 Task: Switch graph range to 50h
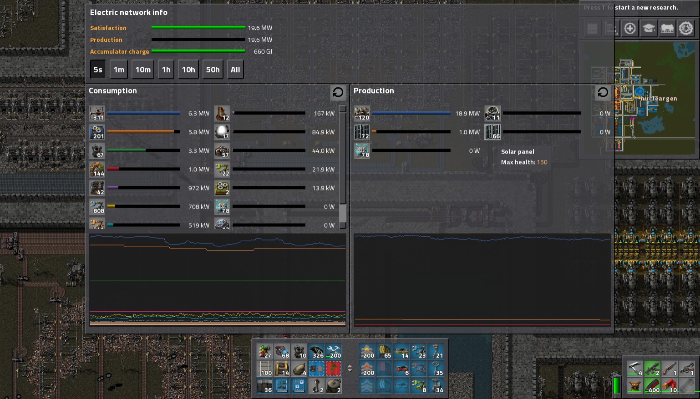click(213, 70)
